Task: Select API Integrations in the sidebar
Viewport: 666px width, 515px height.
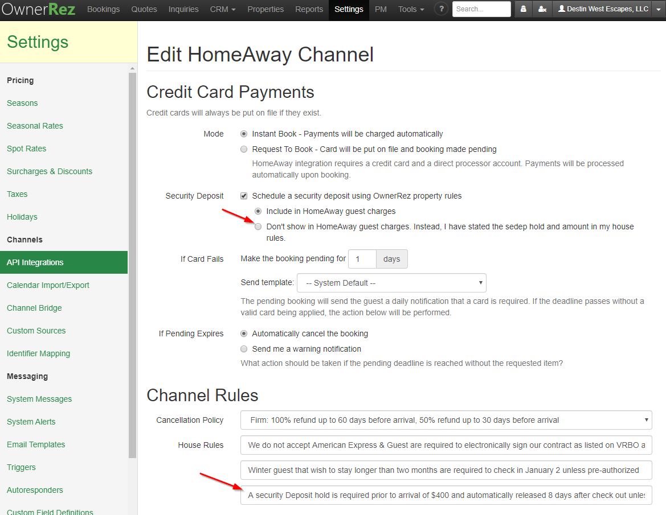Action: click(64, 262)
